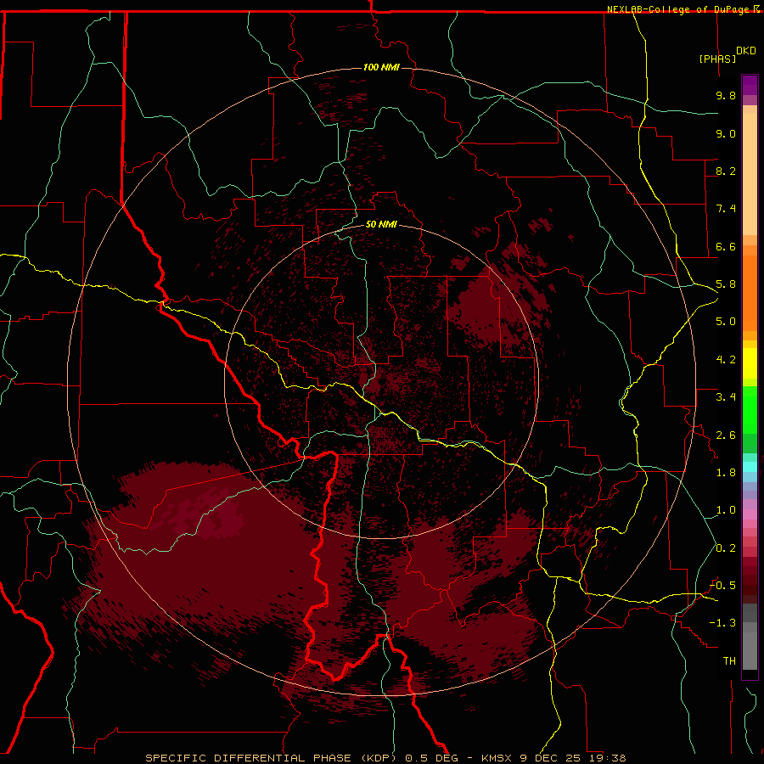Click the [PHAS] units label
The height and width of the screenshot is (764, 764).
pyautogui.click(x=717, y=59)
